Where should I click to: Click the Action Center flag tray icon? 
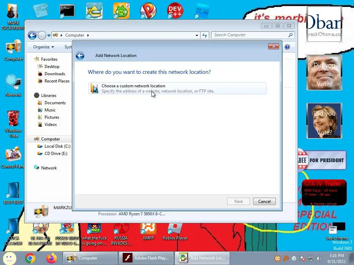pos(302,258)
